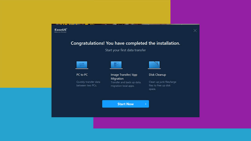Image resolution: width=251 pixels, height=141 pixels.
Task: Click the 'Transfer and back up data' description
Action: [126, 84]
